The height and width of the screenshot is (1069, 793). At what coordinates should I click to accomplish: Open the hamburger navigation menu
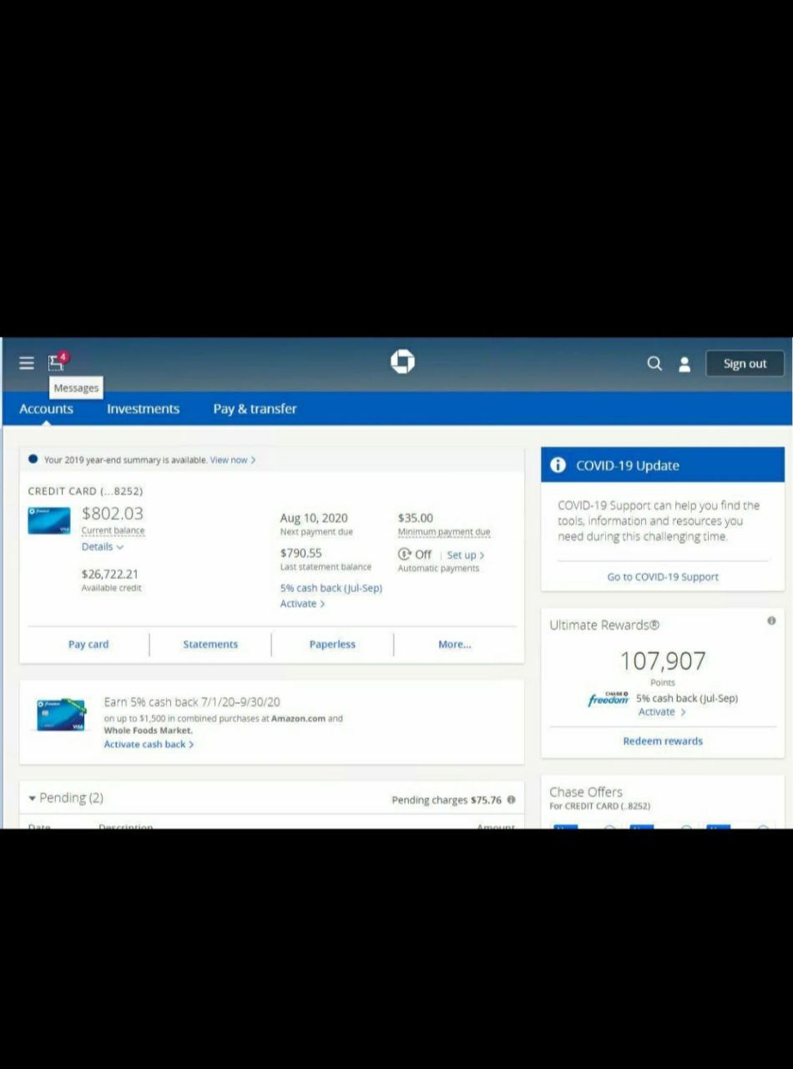click(x=27, y=362)
